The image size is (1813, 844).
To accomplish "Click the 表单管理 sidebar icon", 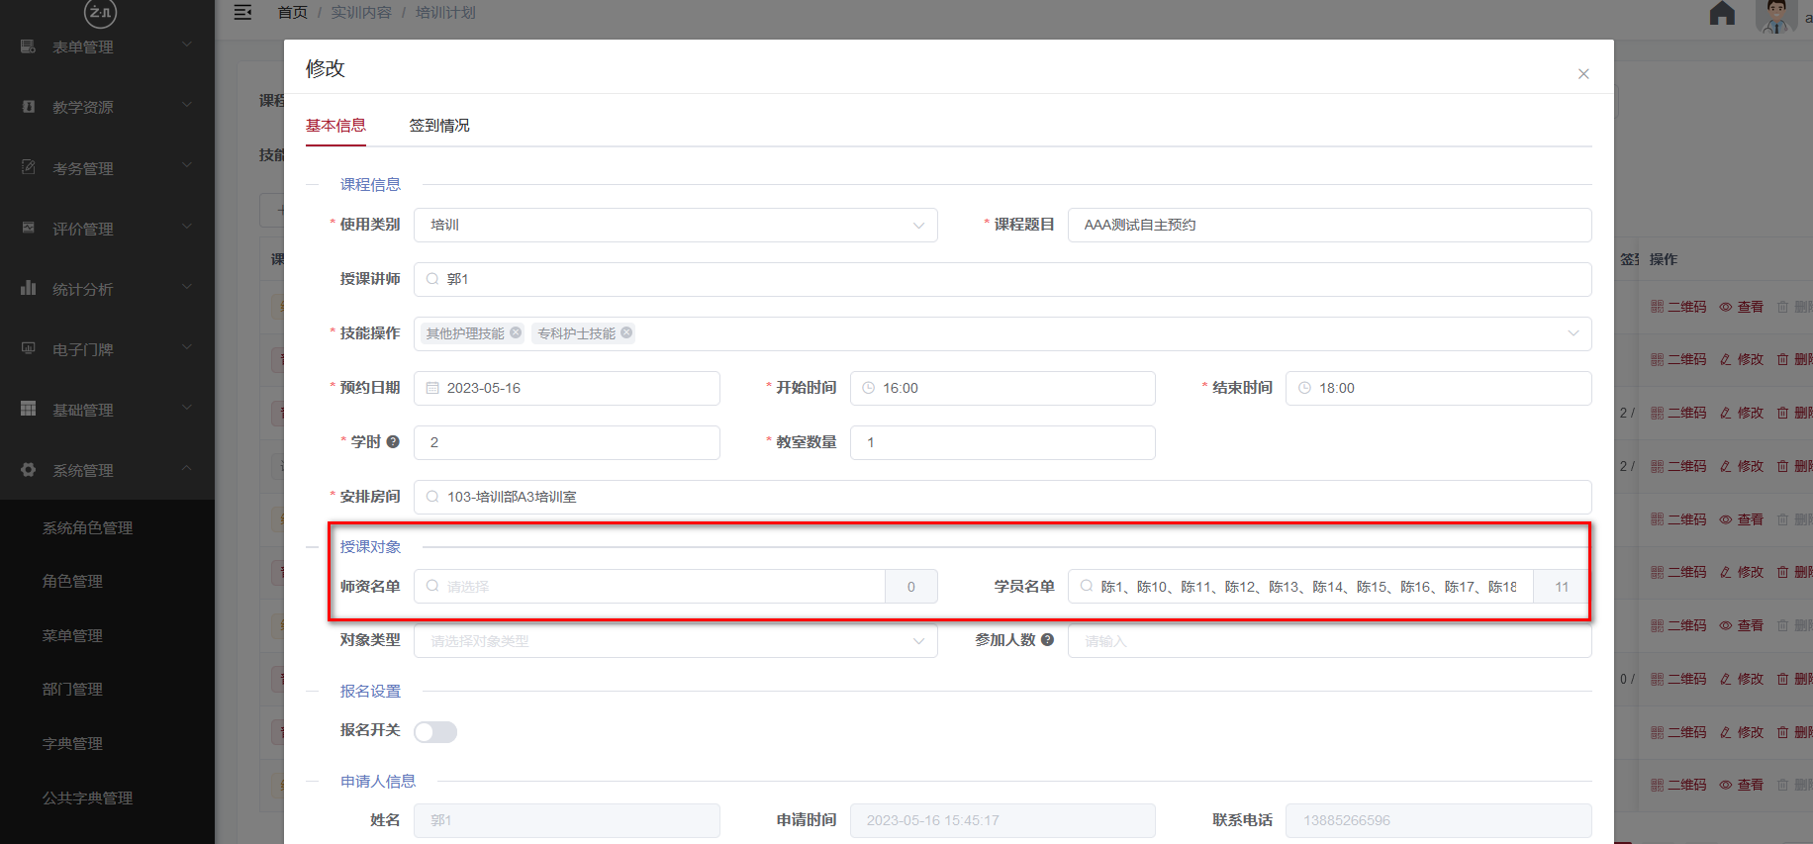I will click(28, 46).
